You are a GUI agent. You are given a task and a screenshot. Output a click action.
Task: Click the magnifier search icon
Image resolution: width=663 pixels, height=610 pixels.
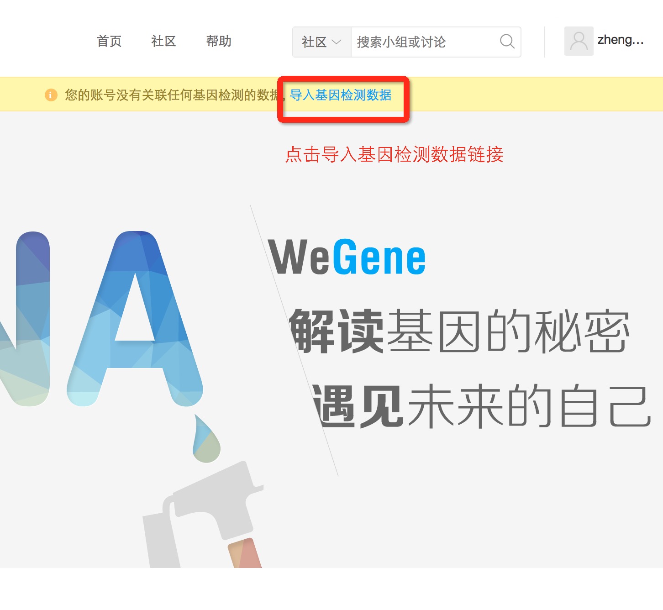507,42
